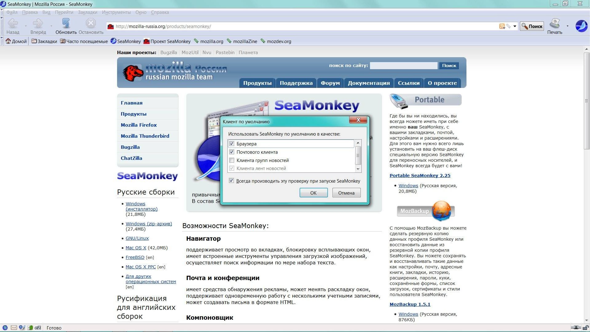The height and width of the screenshot is (332, 590).
Task: Open the Продукты site tab
Action: coord(257,83)
